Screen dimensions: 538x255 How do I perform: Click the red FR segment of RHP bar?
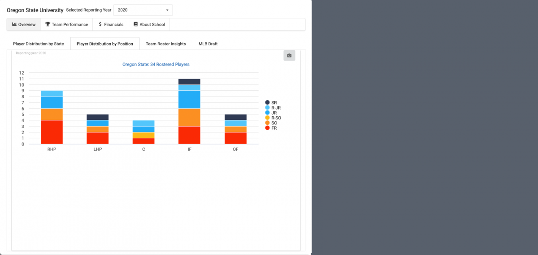(52, 132)
